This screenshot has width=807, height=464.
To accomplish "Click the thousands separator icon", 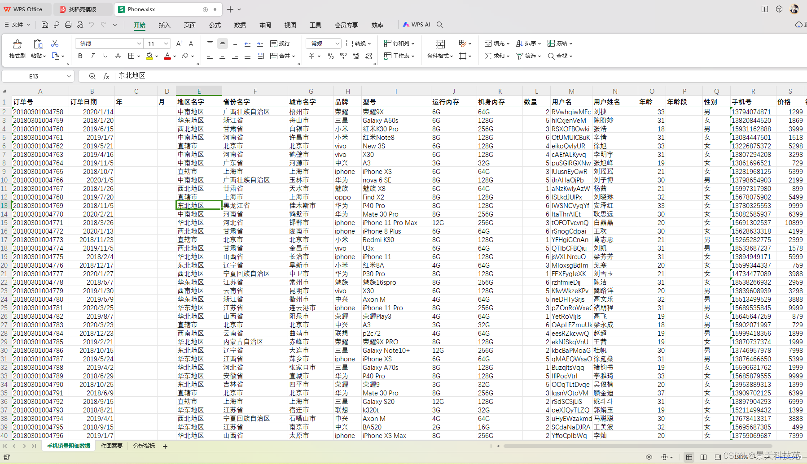I will click(343, 56).
